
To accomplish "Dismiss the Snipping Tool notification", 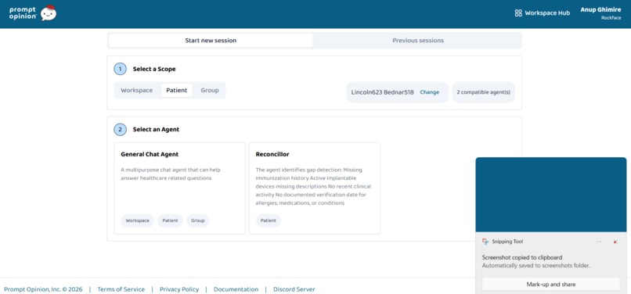I will (x=615, y=242).
